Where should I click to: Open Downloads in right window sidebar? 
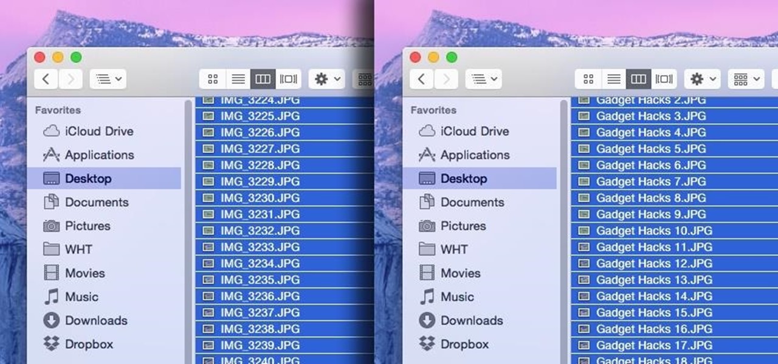tap(480, 320)
